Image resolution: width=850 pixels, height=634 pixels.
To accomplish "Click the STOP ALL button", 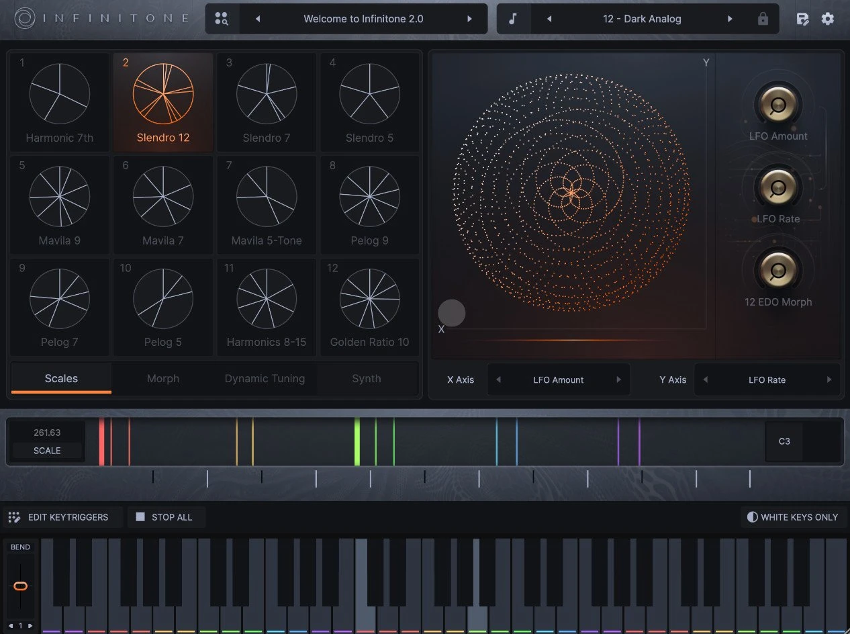I will pyautogui.click(x=165, y=517).
